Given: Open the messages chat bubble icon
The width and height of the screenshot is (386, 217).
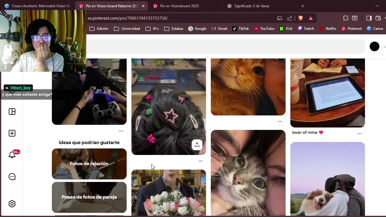Looking at the screenshot, I should tap(12, 177).
